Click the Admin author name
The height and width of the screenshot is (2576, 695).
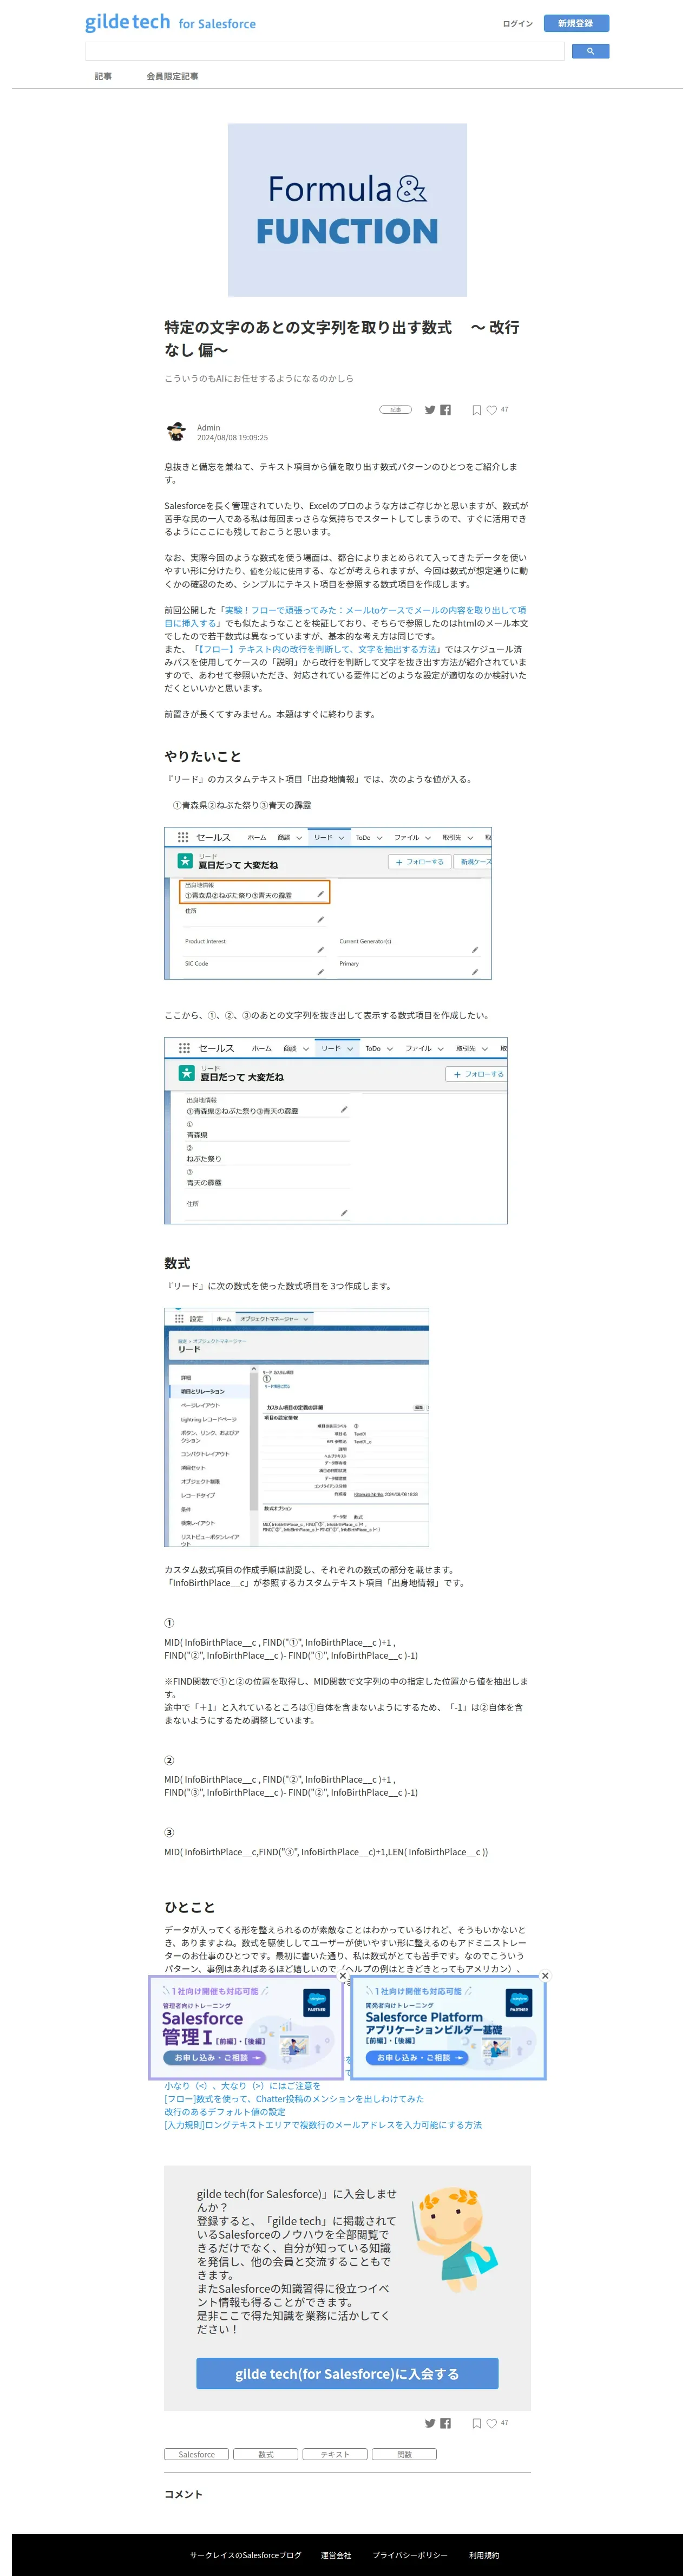pos(208,427)
